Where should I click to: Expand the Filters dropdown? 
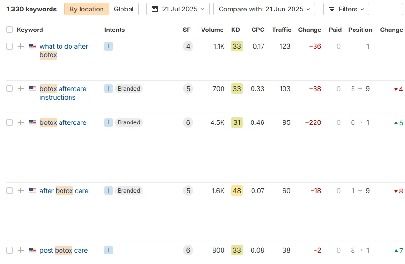pyautogui.click(x=346, y=9)
